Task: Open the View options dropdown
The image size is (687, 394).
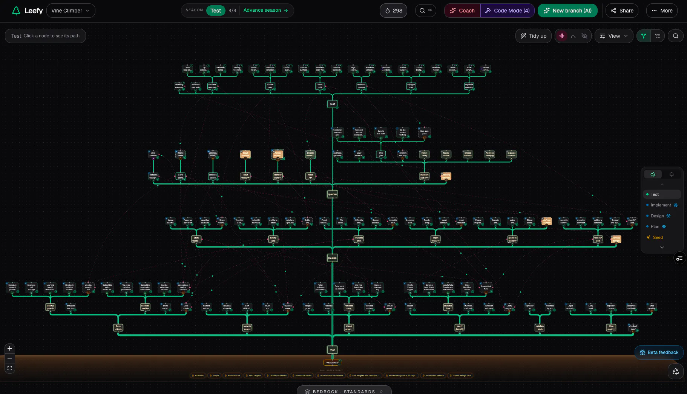Action: (x=614, y=36)
